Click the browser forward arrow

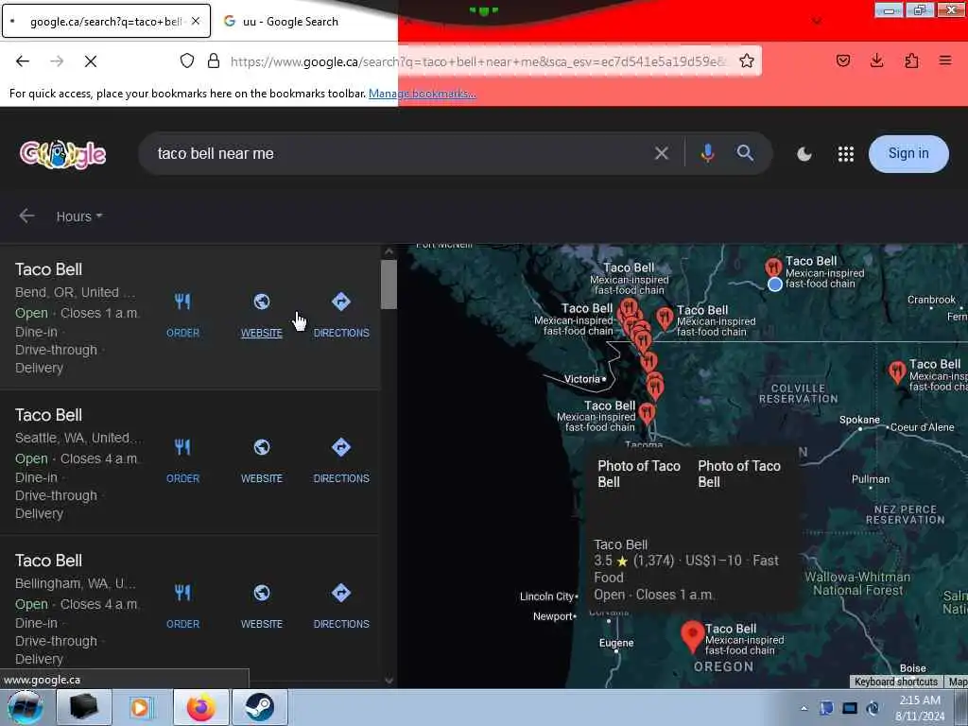pos(57,61)
